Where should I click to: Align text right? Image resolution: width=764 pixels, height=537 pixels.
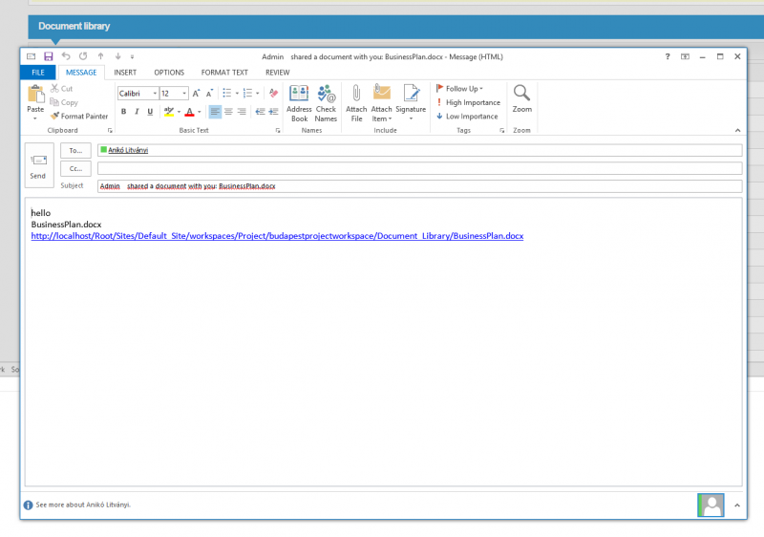pos(242,112)
